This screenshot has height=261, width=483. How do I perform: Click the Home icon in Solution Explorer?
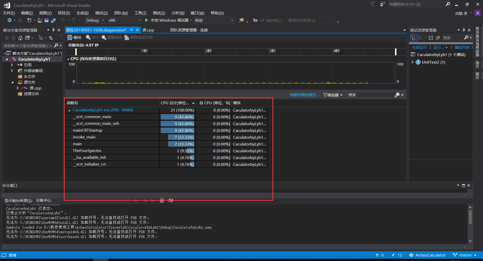[20, 38]
